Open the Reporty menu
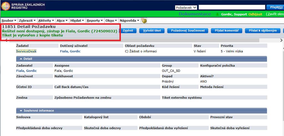This screenshot has height=136, width=284. [x=95, y=20]
